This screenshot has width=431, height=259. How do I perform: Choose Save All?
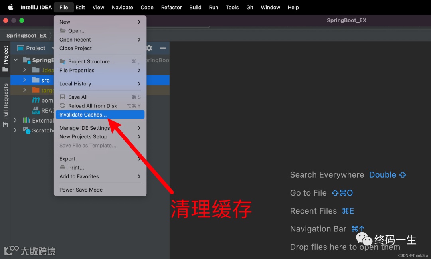click(100, 97)
